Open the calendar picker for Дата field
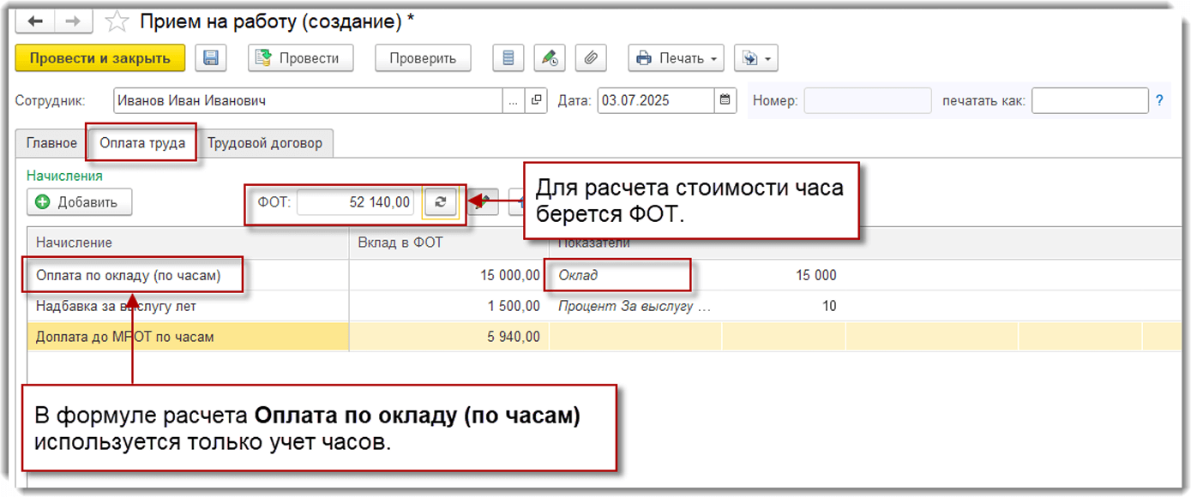 (x=724, y=100)
